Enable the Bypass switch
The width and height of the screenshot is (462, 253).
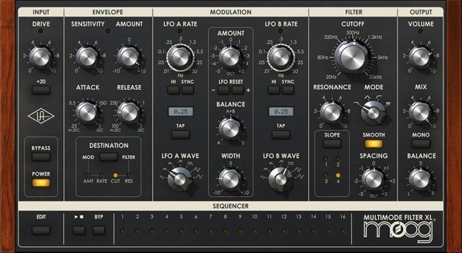[41, 157]
